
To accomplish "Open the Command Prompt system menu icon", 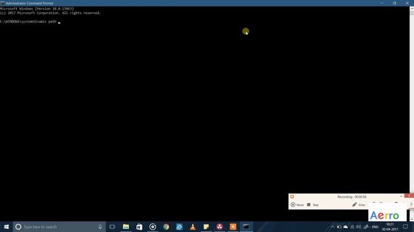I will (x=3, y=3).
